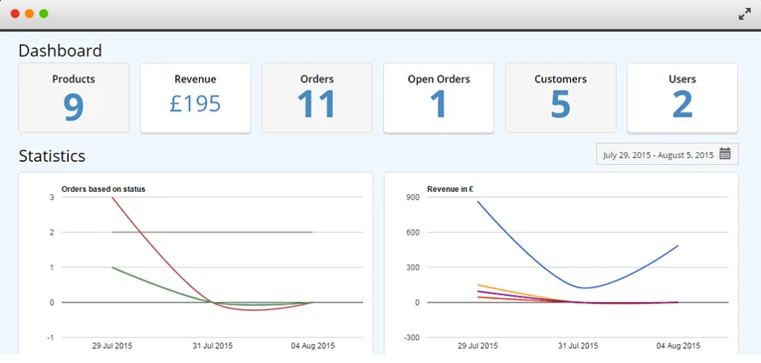Open the Open Orders card
The image size is (761, 363).
click(438, 97)
